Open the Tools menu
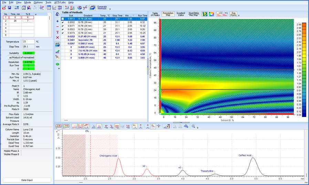 click(x=48, y=2)
